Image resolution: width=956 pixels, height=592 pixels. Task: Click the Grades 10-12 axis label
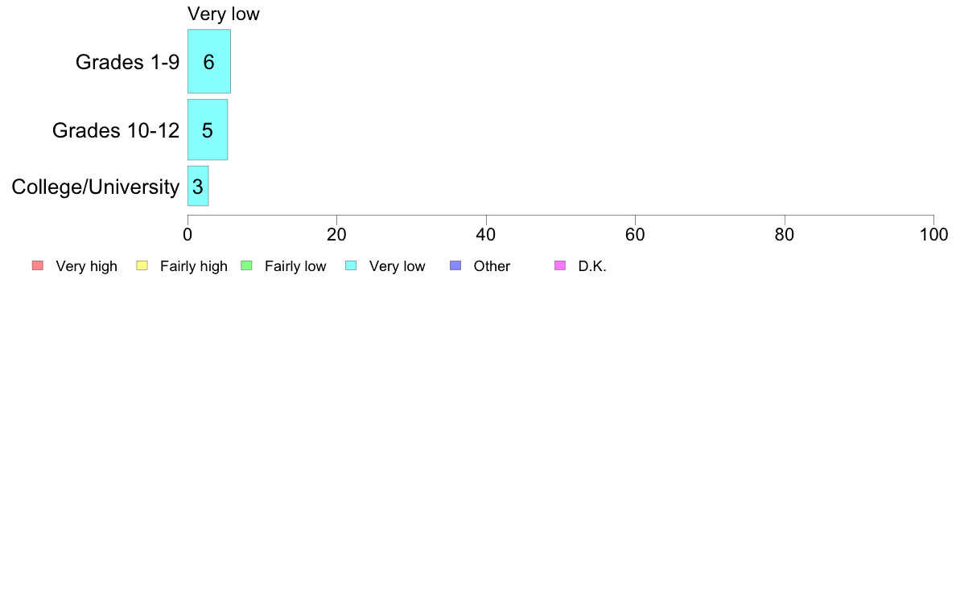click(116, 130)
